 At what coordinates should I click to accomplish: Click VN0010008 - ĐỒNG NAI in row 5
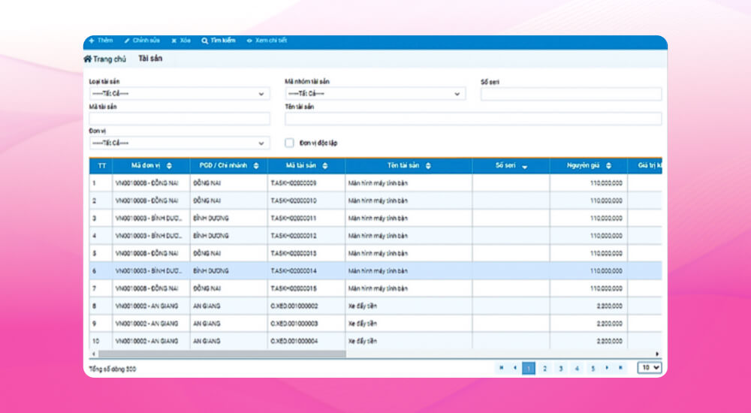click(146, 253)
